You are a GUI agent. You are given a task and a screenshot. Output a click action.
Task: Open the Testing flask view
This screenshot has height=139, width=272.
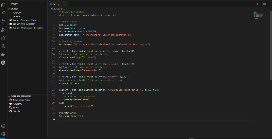tap(3, 46)
